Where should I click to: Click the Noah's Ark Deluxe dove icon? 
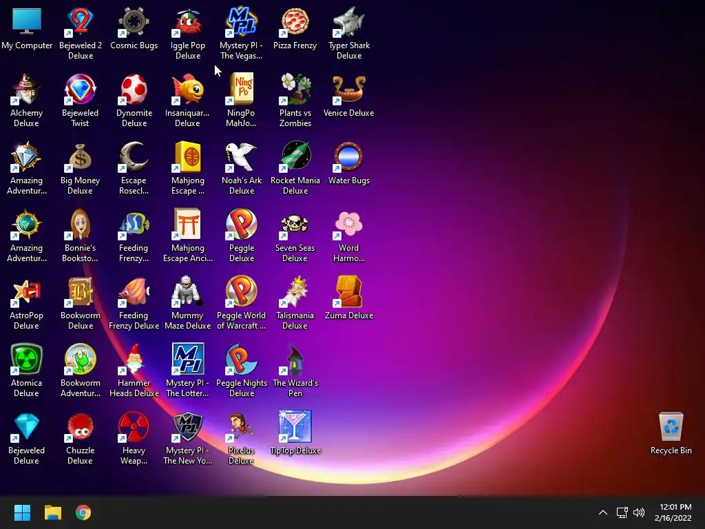(241, 156)
